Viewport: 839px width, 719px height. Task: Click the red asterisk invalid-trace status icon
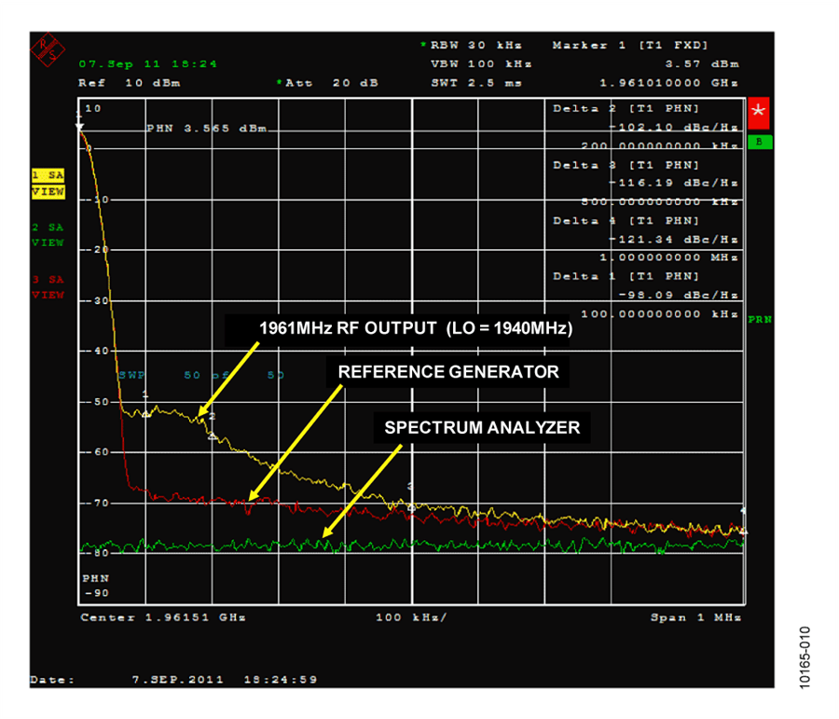pos(759,113)
